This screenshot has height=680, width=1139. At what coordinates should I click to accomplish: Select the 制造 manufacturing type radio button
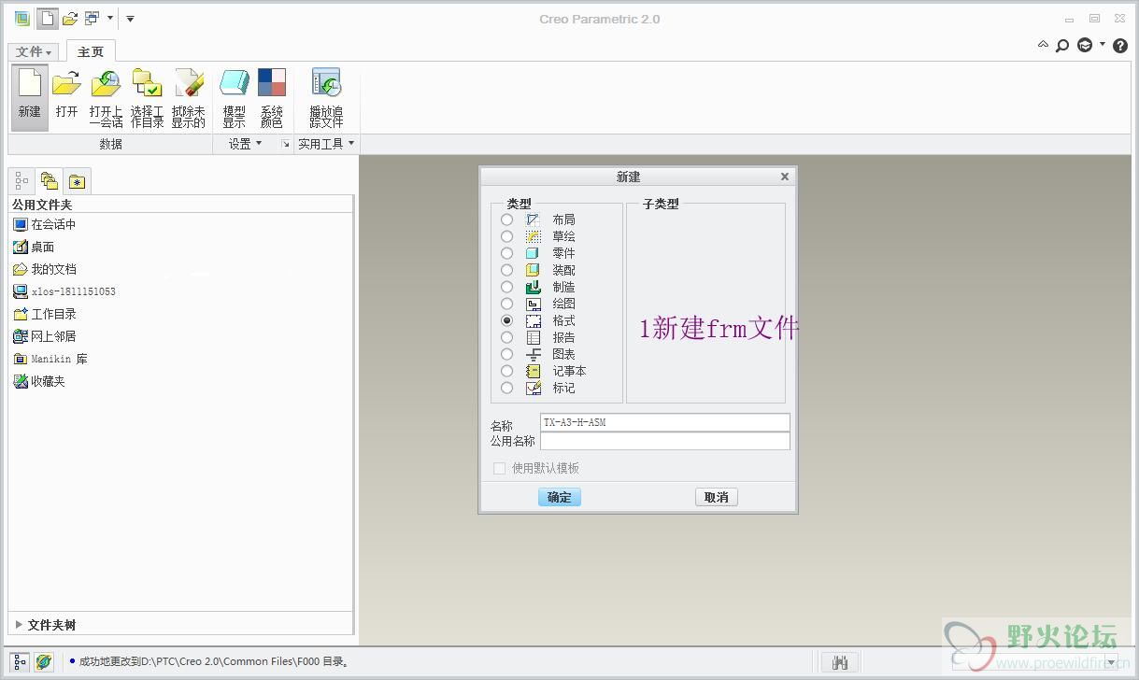click(506, 287)
